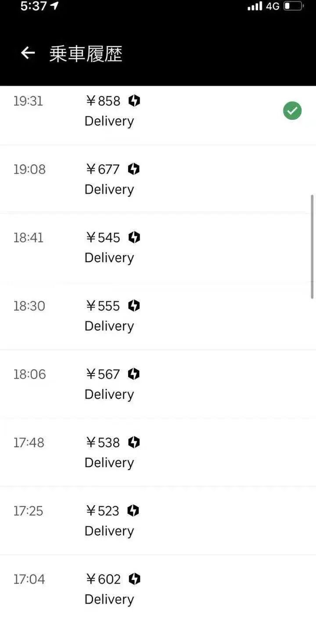Tap bolt icon next to ¥567
Viewport: 316px width, 619px height.
(x=133, y=374)
